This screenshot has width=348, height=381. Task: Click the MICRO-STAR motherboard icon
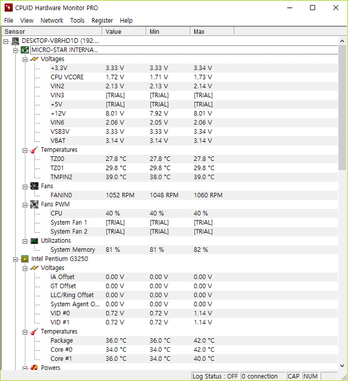25,50
